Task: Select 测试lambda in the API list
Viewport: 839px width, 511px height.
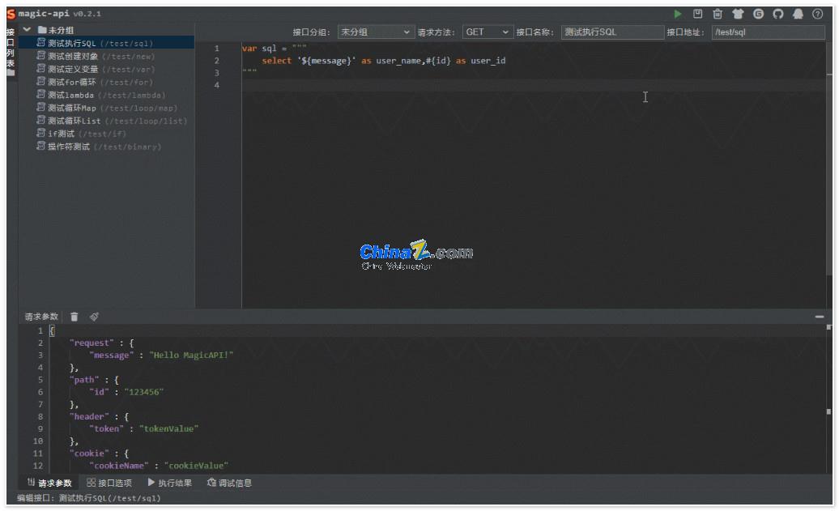Action: coord(71,96)
